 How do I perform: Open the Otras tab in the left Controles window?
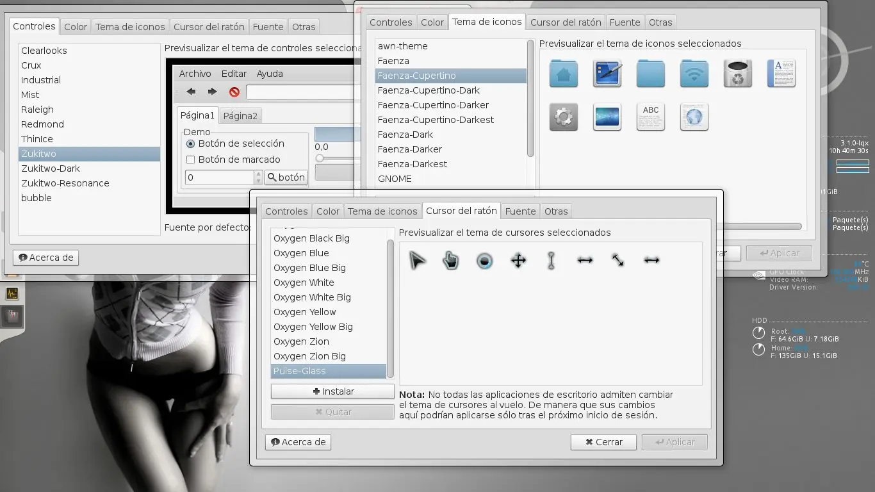point(304,27)
